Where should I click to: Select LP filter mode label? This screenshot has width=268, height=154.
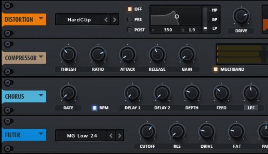point(215,28)
